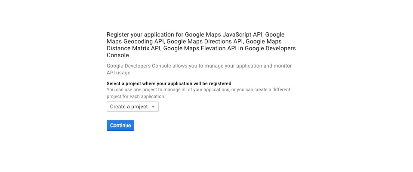The image size is (413, 172).
Task: Click 'in Google Developers' at heading's third line end
Action: (x=267, y=48)
